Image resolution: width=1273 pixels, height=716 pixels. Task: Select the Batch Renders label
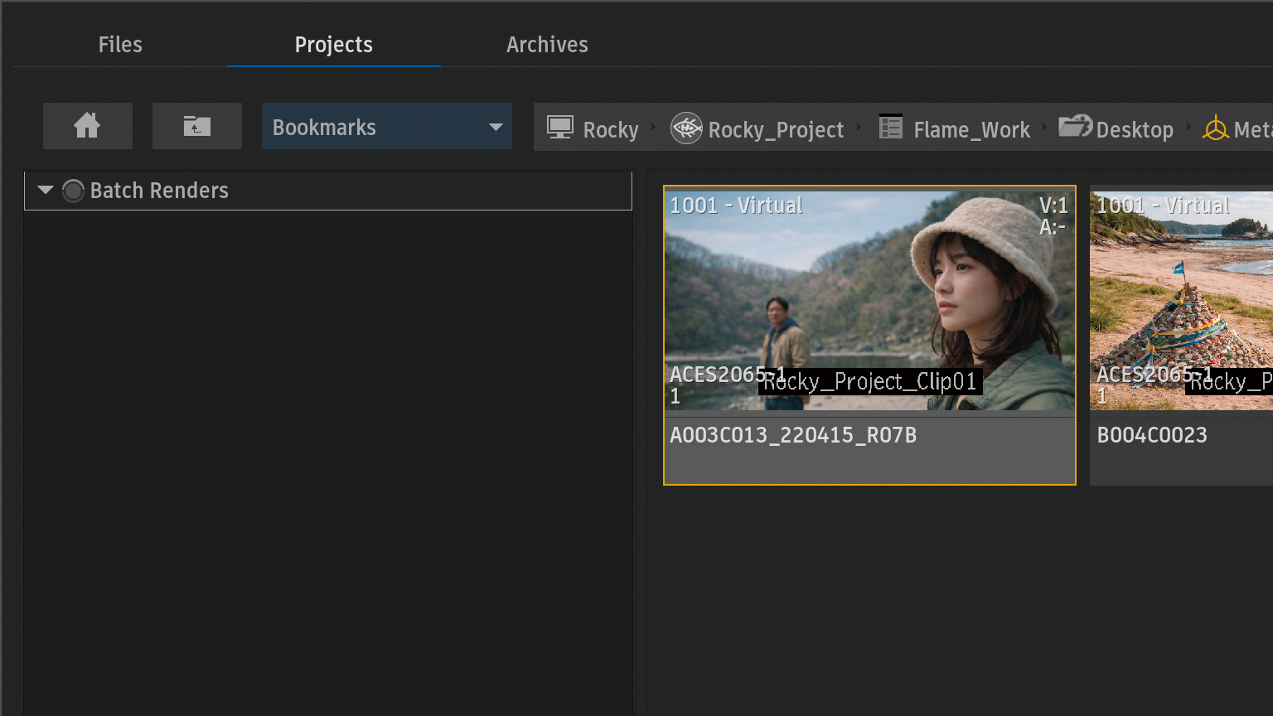tap(159, 191)
